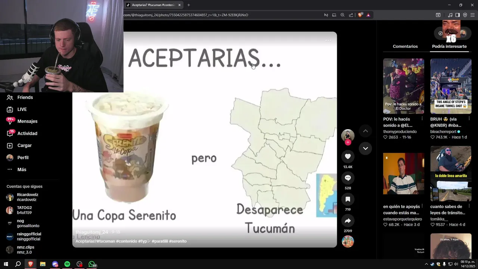Image resolution: width=478 pixels, height=269 pixels.
Task: Open options for en quién te apoyás video
Action: tap(422, 206)
